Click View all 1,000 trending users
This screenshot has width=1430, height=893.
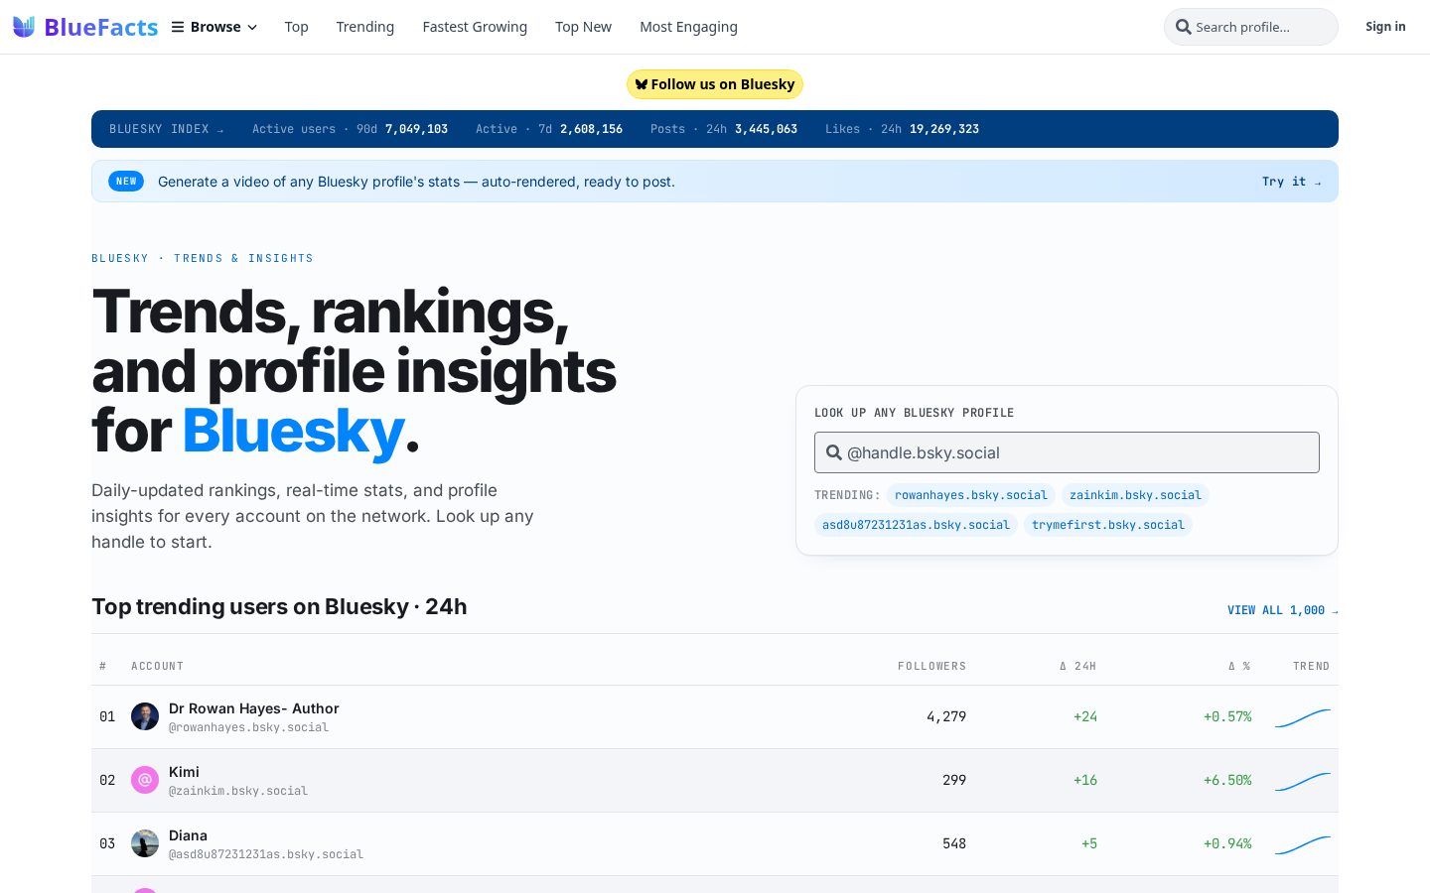pyautogui.click(x=1282, y=610)
